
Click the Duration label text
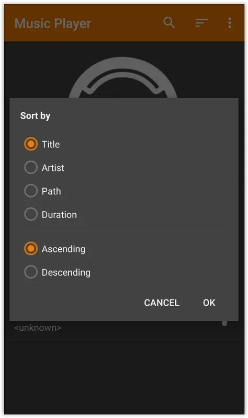pos(59,215)
